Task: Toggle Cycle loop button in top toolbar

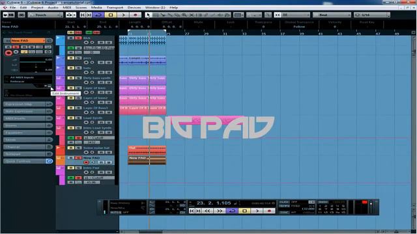Action: coord(98,15)
